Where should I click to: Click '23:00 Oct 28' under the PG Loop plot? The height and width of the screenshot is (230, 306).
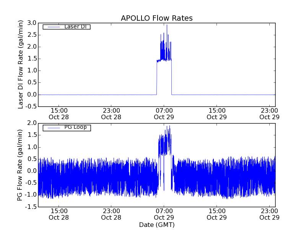(x=111, y=214)
